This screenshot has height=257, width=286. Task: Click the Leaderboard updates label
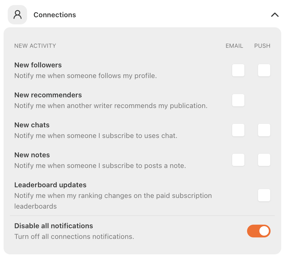tap(50, 185)
